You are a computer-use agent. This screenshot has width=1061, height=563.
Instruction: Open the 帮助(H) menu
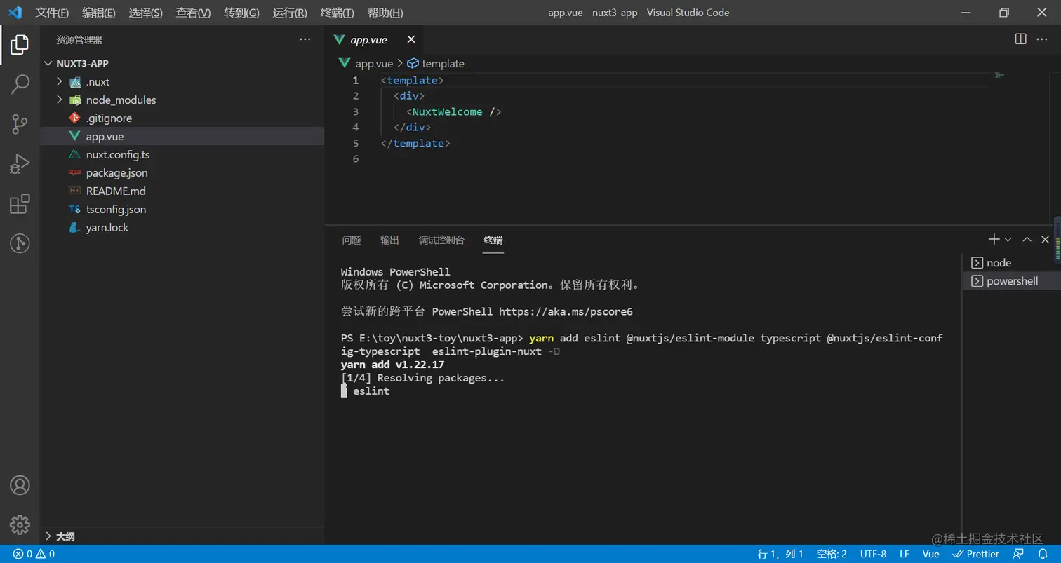(x=385, y=13)
